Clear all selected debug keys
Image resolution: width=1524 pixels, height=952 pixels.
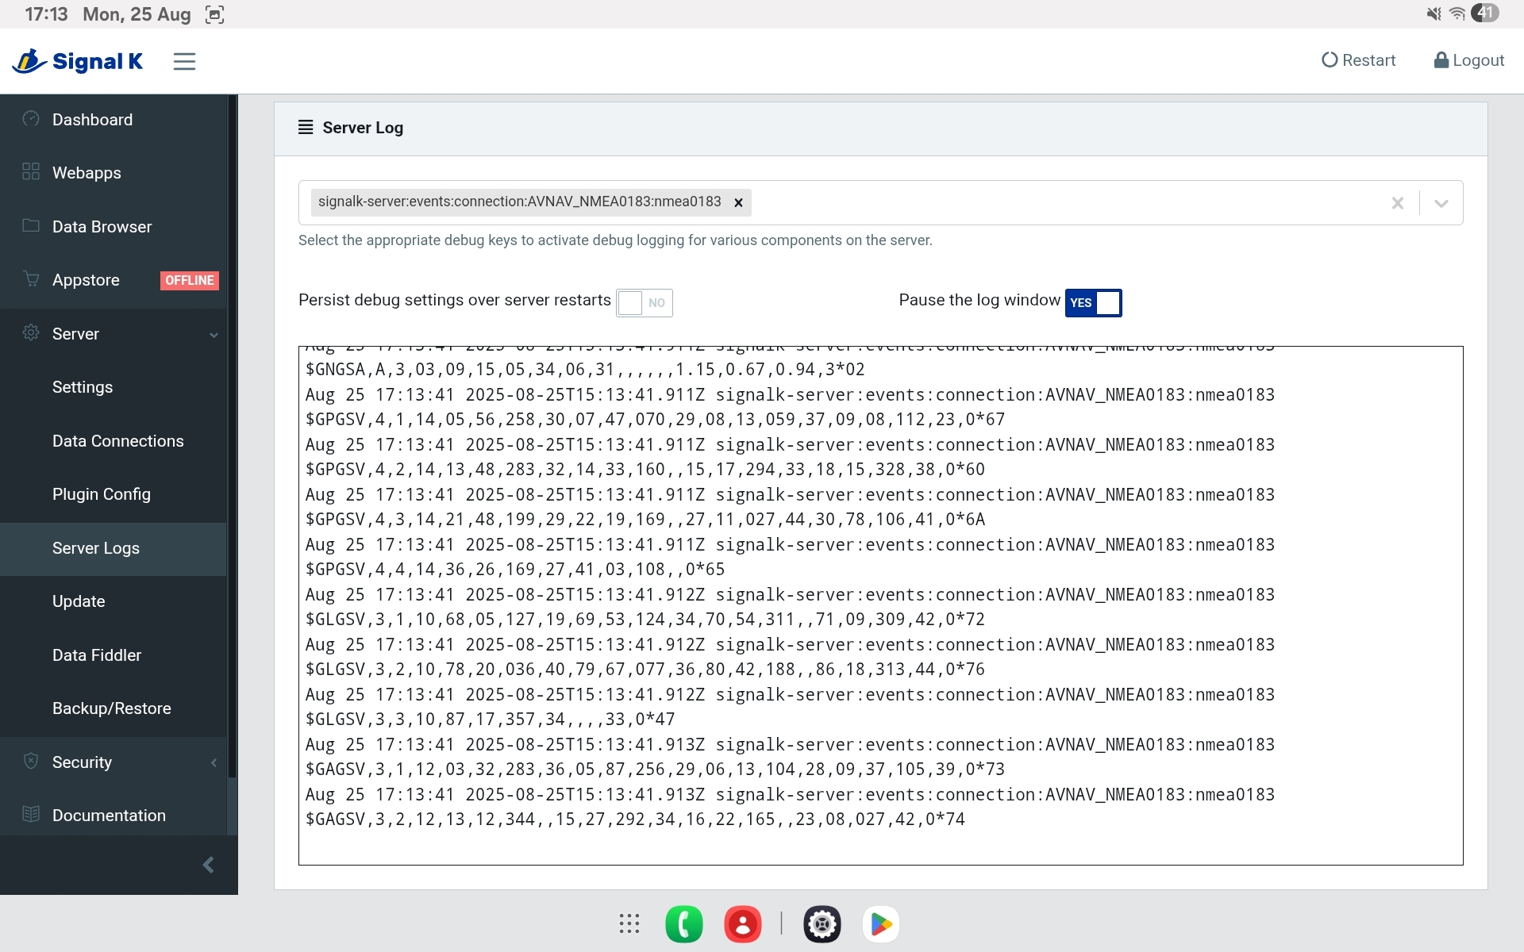point(1397,203)
